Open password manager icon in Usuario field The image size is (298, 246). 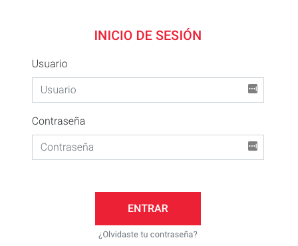pyautogui.click(x=253, y=89)
